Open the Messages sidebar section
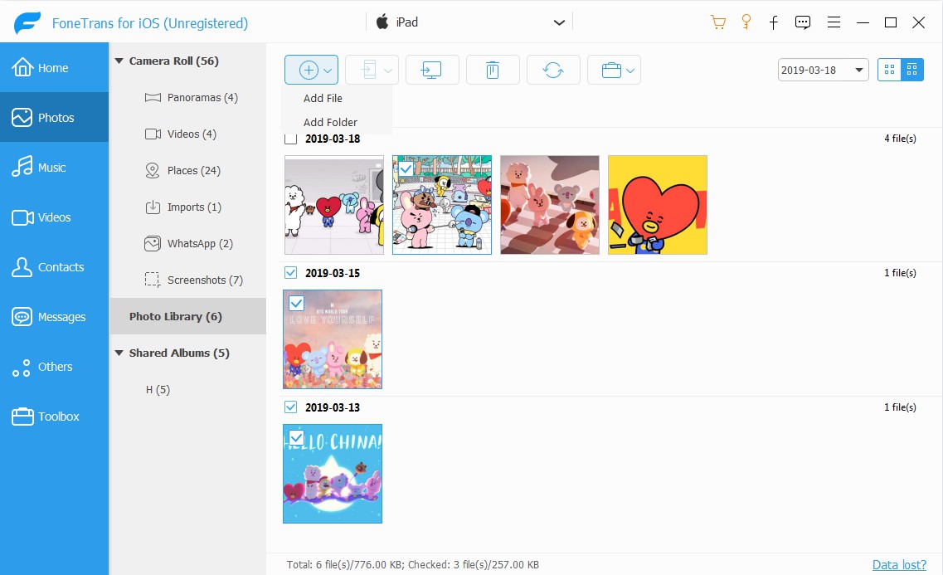 click(x=54, y=317)
